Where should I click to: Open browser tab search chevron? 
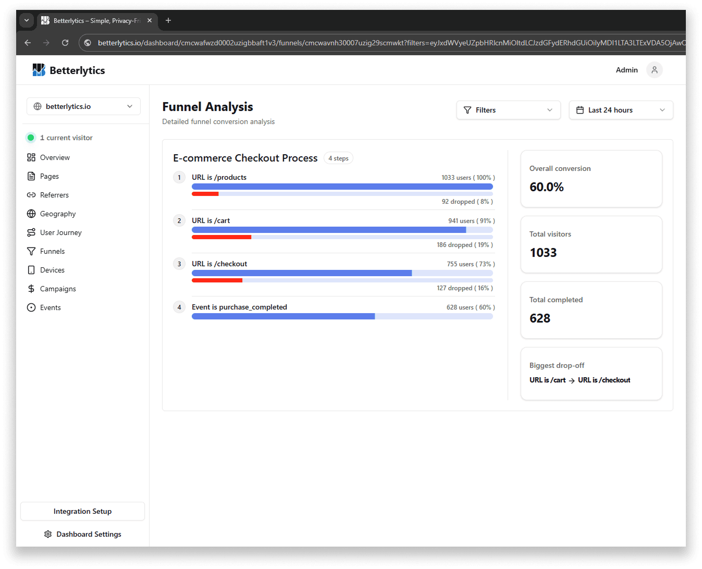(27, 20)
